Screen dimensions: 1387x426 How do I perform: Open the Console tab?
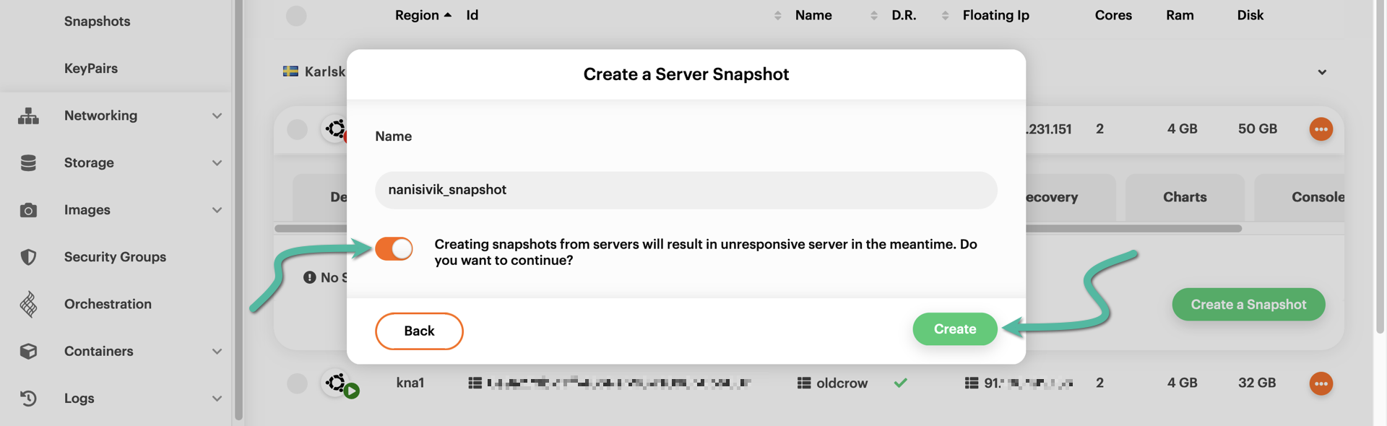1316,197
